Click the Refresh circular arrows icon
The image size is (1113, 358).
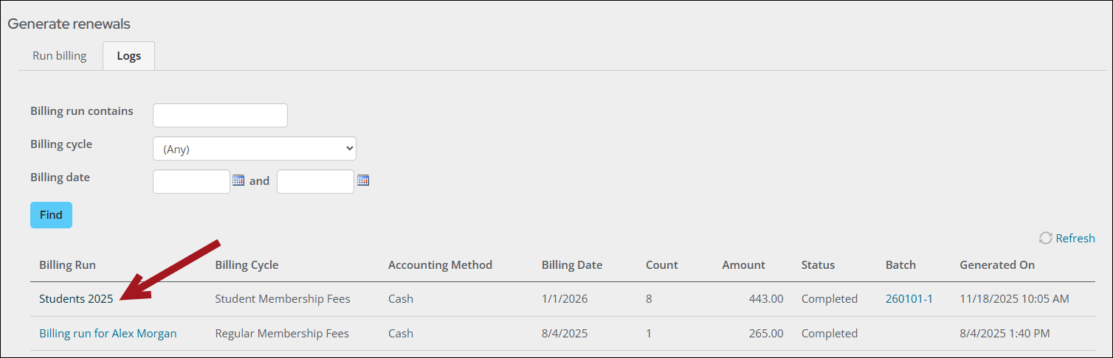[1045, 238]
